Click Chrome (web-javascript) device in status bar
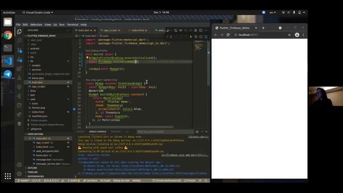Screen dimensions: 343x193 click(167, 181)
